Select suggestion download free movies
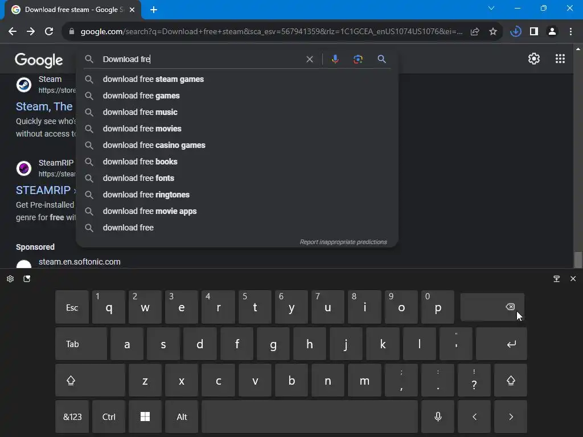 pos(237,129)
